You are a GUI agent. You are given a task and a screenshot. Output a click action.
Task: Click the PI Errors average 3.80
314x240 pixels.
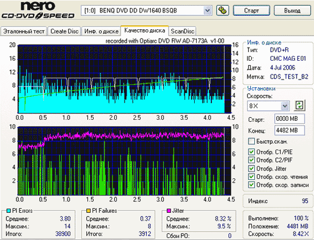65,219
